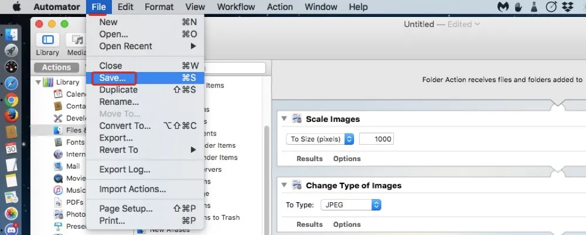The image size is (586, 235).
Task: Show Options under Change Type of Images
Action: point(347,224)
